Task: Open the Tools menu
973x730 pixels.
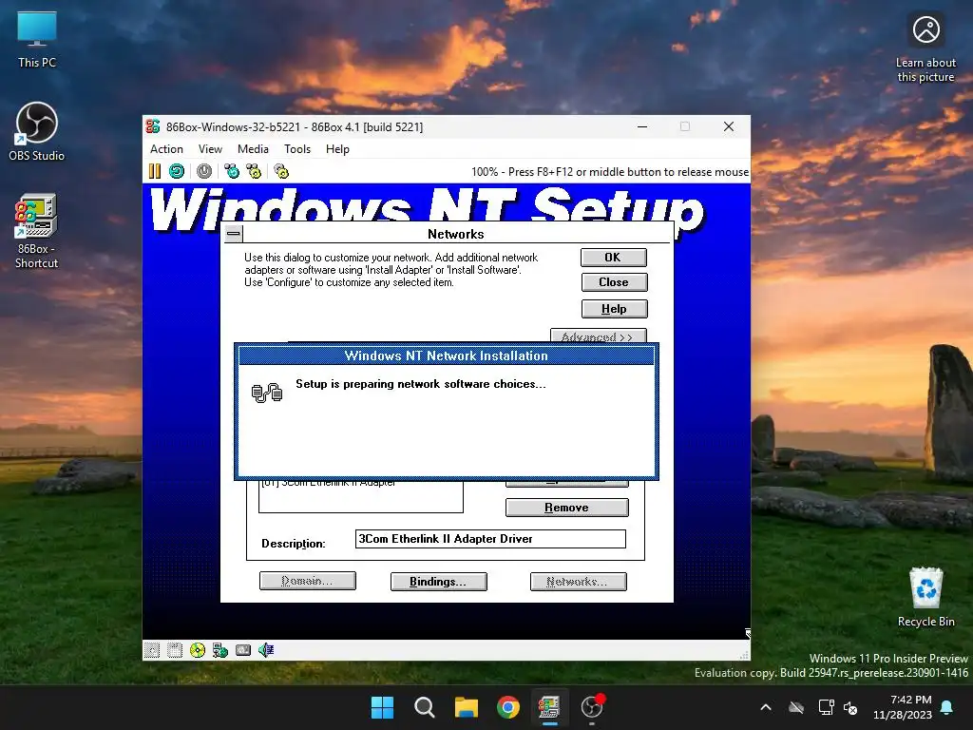Action: point(297,149)
